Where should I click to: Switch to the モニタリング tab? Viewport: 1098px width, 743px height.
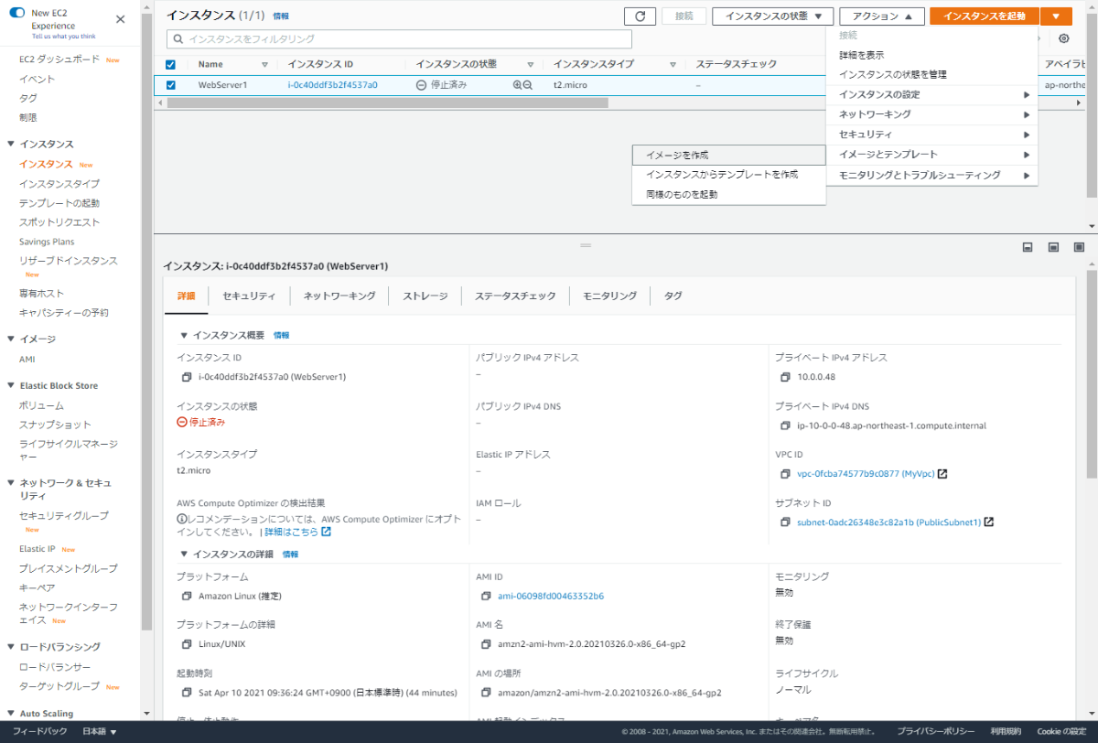pos(609,296)
